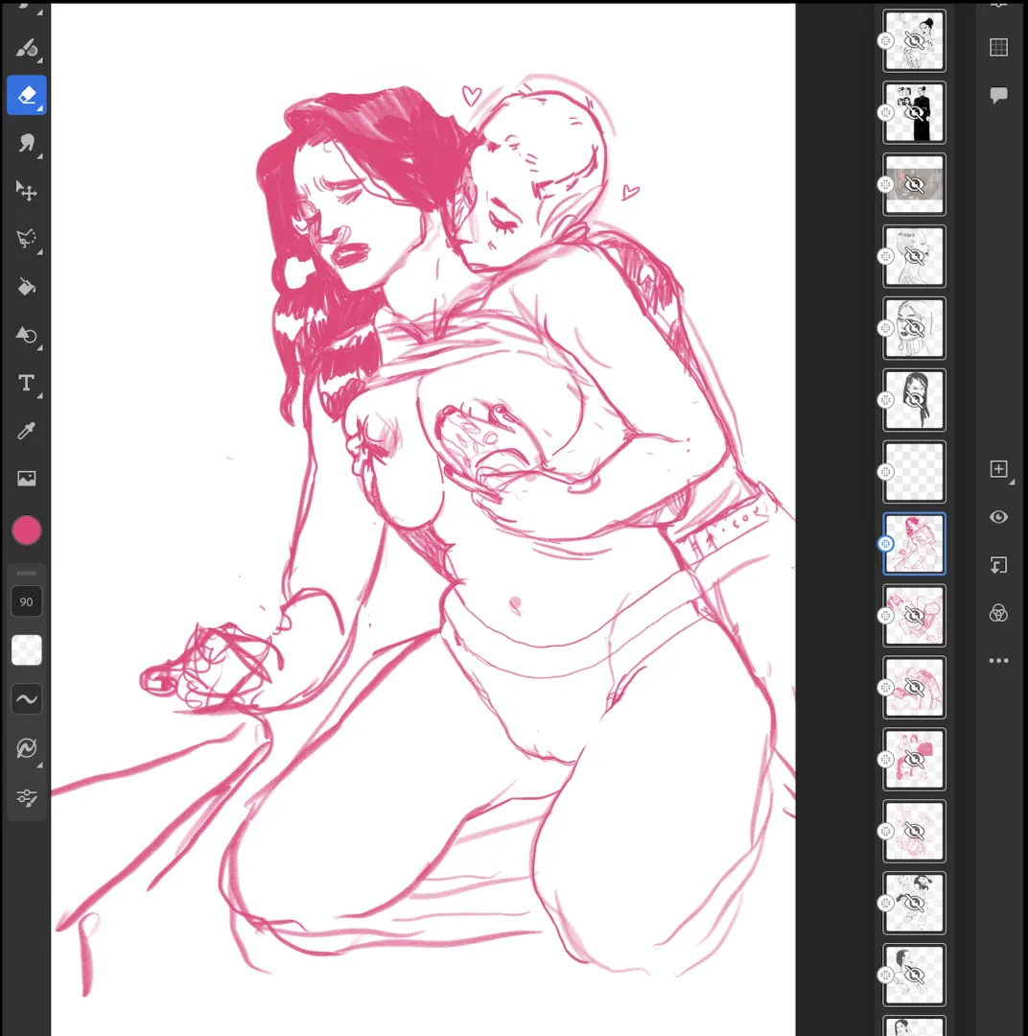Select the Smudge tool
1028x1036 pixels.
(x=27, y=144)
